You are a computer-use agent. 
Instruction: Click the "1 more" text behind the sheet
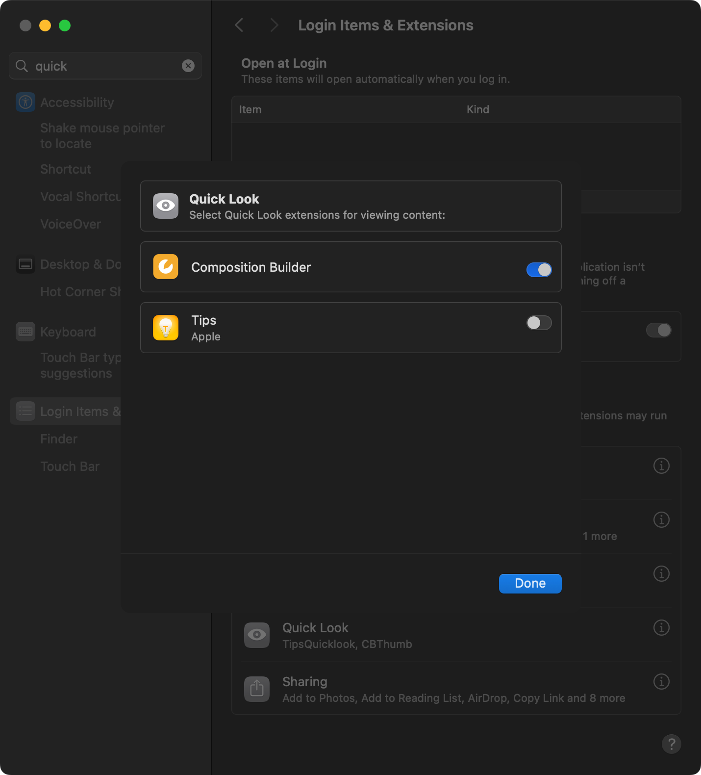coord(600,536)
